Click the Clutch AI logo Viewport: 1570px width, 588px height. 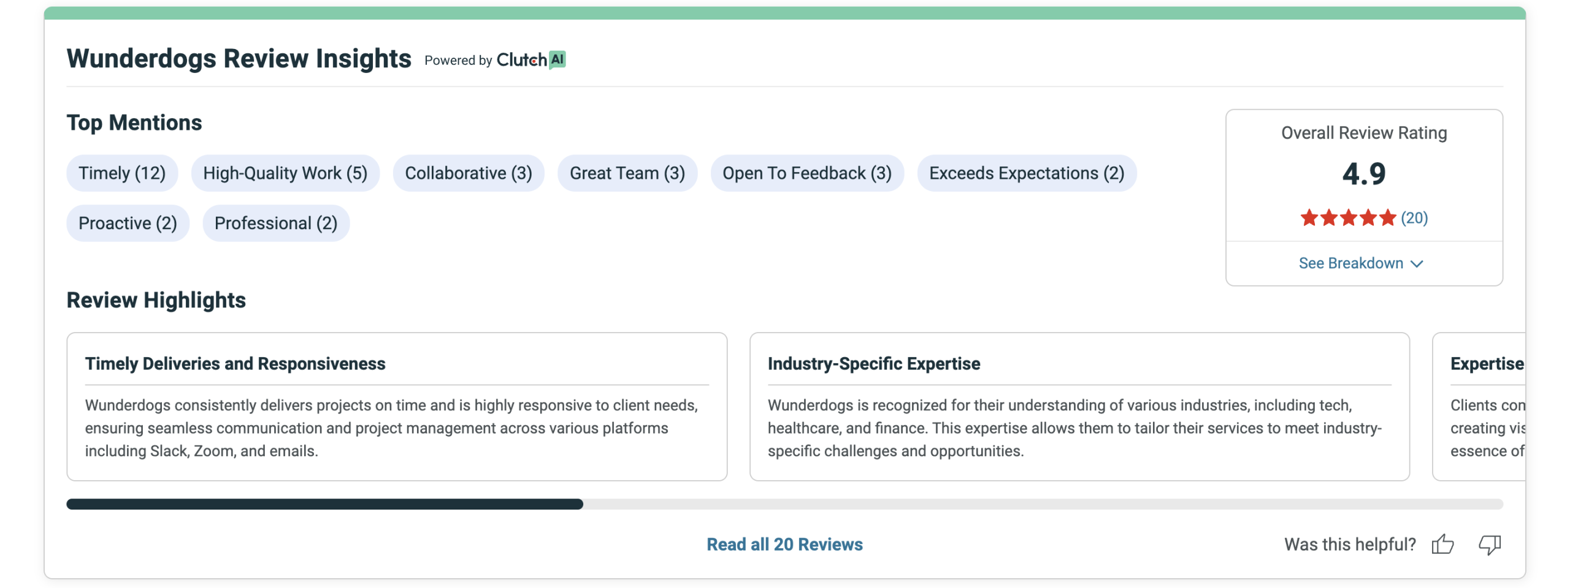click(531, 60)
